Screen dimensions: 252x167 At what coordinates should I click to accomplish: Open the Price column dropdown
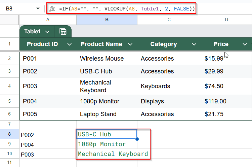(245, 44)
